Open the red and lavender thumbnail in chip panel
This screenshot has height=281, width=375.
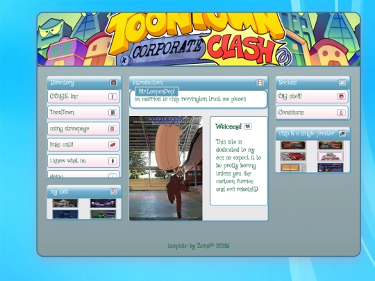293,157
